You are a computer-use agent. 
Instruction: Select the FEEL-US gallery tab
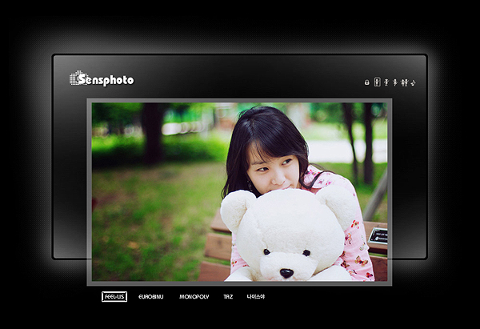pos(114,296)
